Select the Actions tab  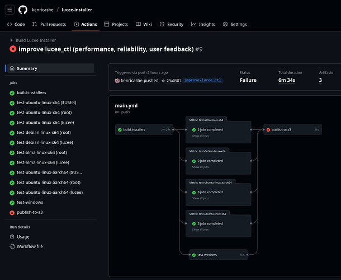click(x=86, y=25)
